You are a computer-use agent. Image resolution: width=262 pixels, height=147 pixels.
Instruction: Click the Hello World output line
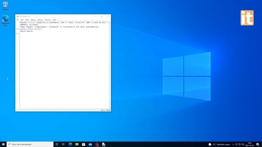click(26, 31)
